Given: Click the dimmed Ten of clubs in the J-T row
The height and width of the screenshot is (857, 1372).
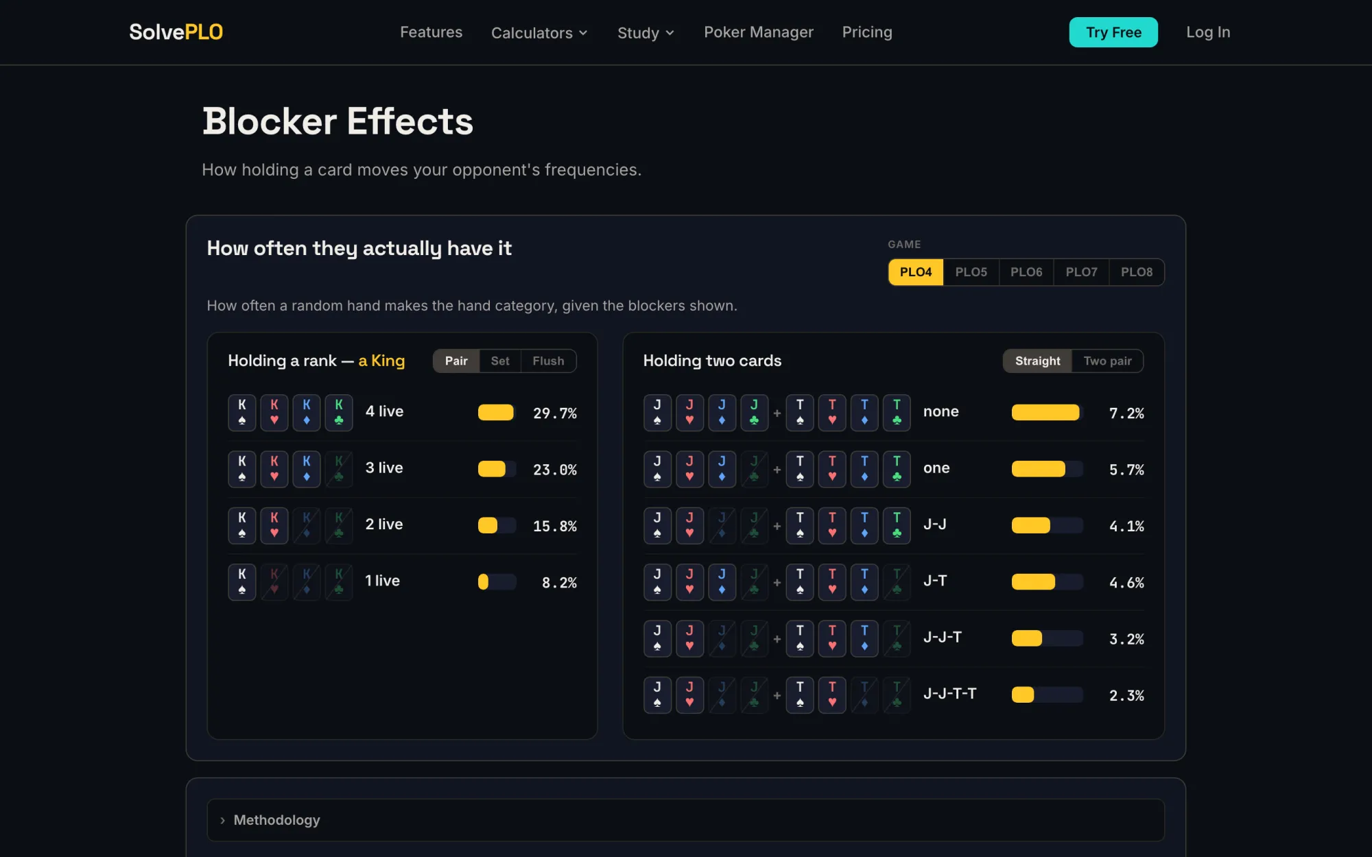Looking at the screenshot, I should [x=897, y=581].
